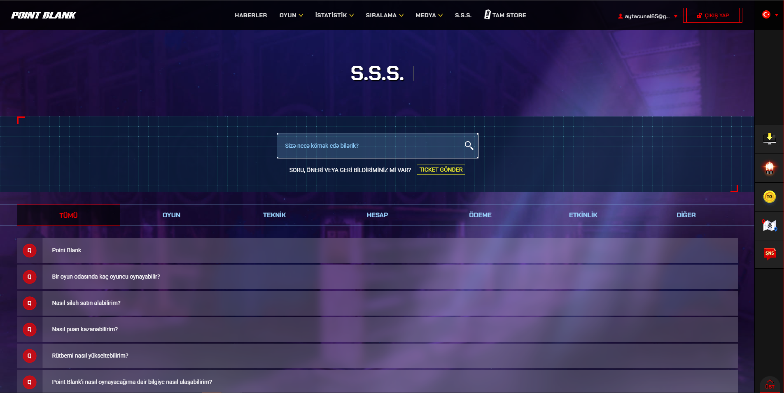Image resolution: width=784 pixels, height=393 pixels.
Task: Select the ÖDEME category tab
Action: [481, 215]
